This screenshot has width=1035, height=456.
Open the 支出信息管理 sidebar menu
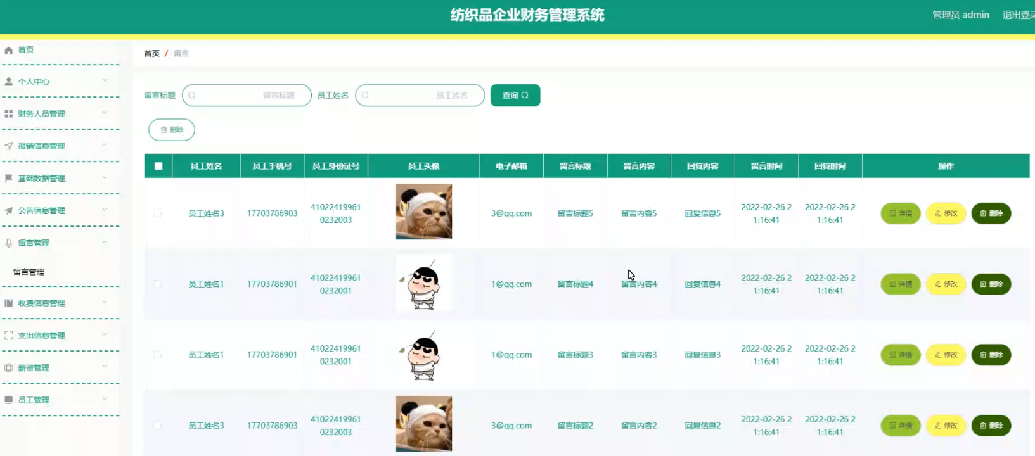tap(42, 336)
